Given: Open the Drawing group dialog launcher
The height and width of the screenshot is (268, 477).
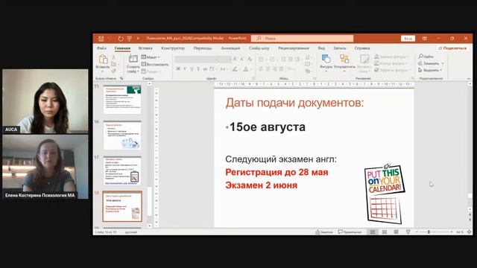Looking at the screenshot, I should pos(412,78).
